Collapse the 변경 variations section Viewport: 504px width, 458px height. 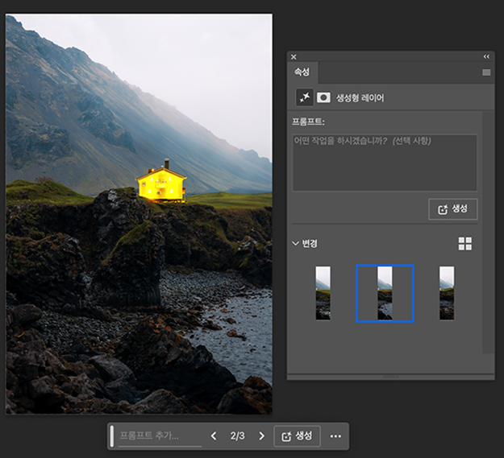click(x=295, y=243)
